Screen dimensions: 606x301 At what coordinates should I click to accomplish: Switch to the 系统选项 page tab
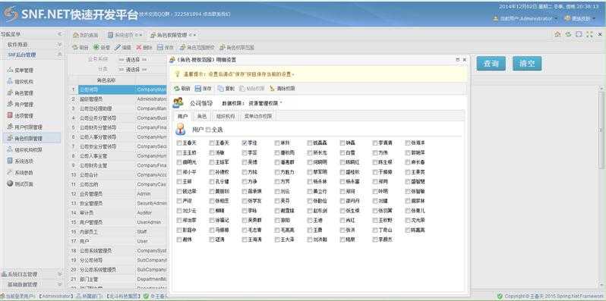[125, 35]
